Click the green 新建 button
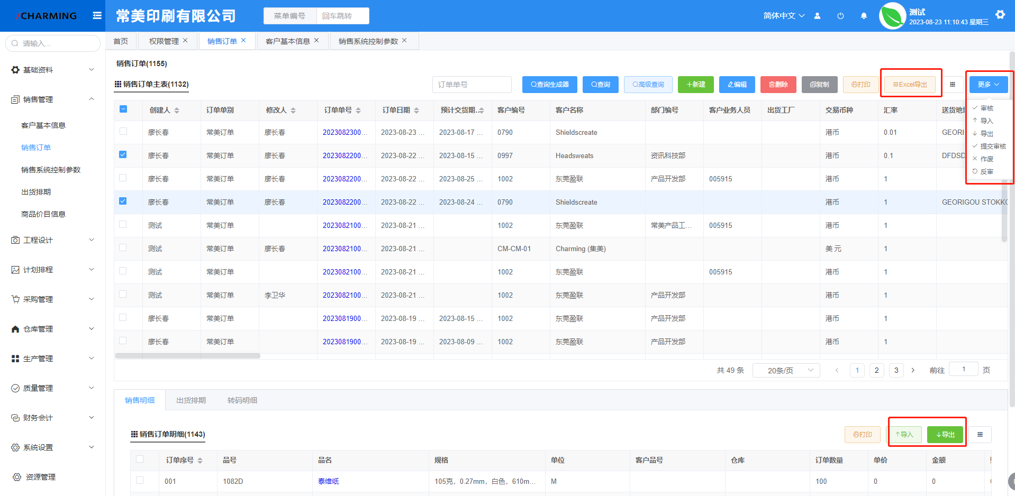 [696, 85]
